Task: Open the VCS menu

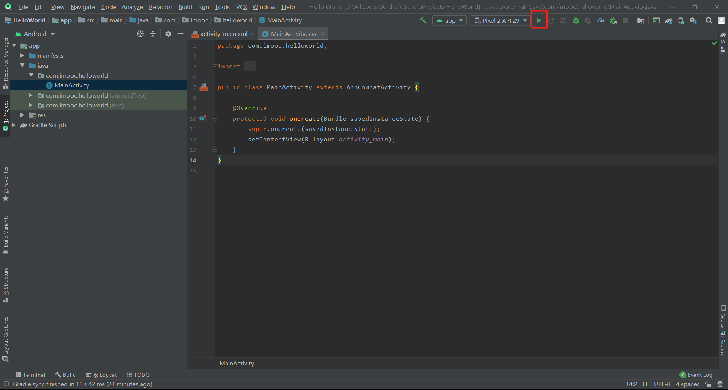Action: point(242,7)
